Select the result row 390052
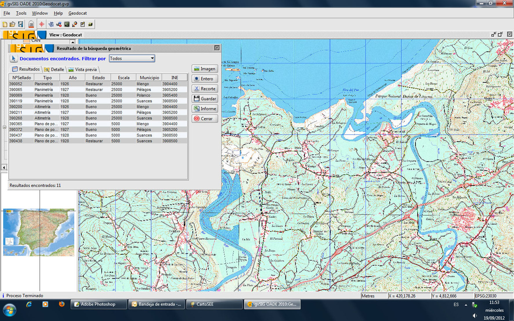The height and width of the screenshot is (321, 514). point(98,84)
